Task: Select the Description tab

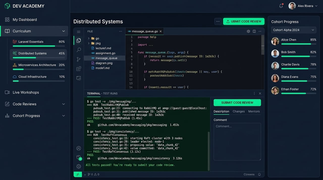Action: [x=221, y=111]
